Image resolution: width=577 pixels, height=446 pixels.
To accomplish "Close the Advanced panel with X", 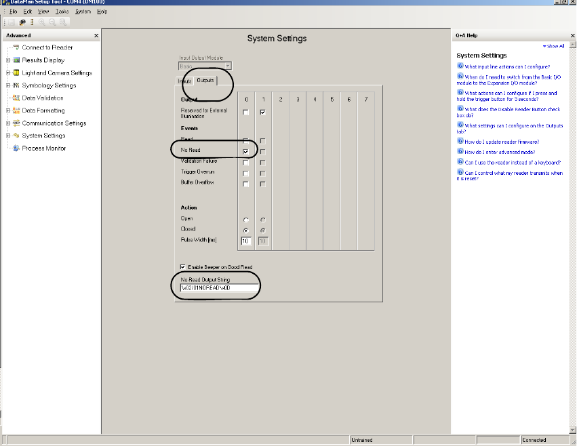I will pos(96,36).
